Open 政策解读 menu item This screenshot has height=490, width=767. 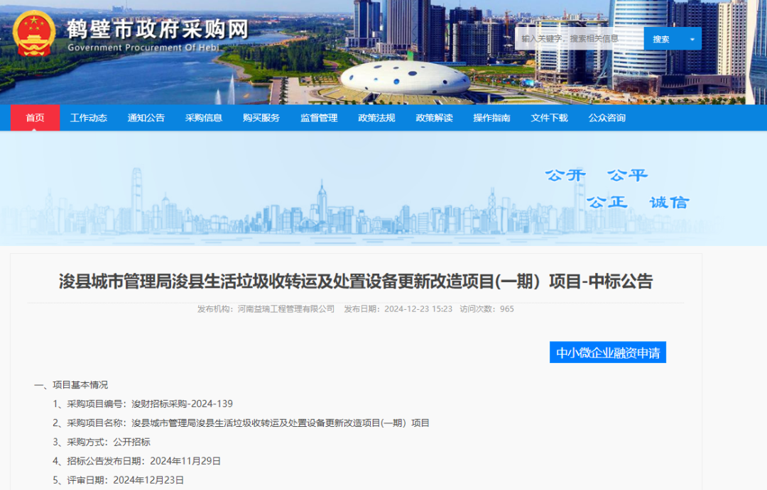point(435,118)
